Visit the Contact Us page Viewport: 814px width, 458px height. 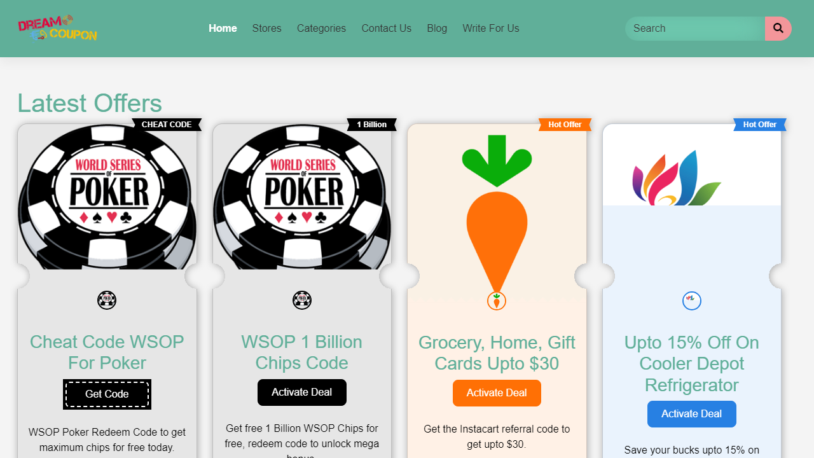click(x=386, y=29)
